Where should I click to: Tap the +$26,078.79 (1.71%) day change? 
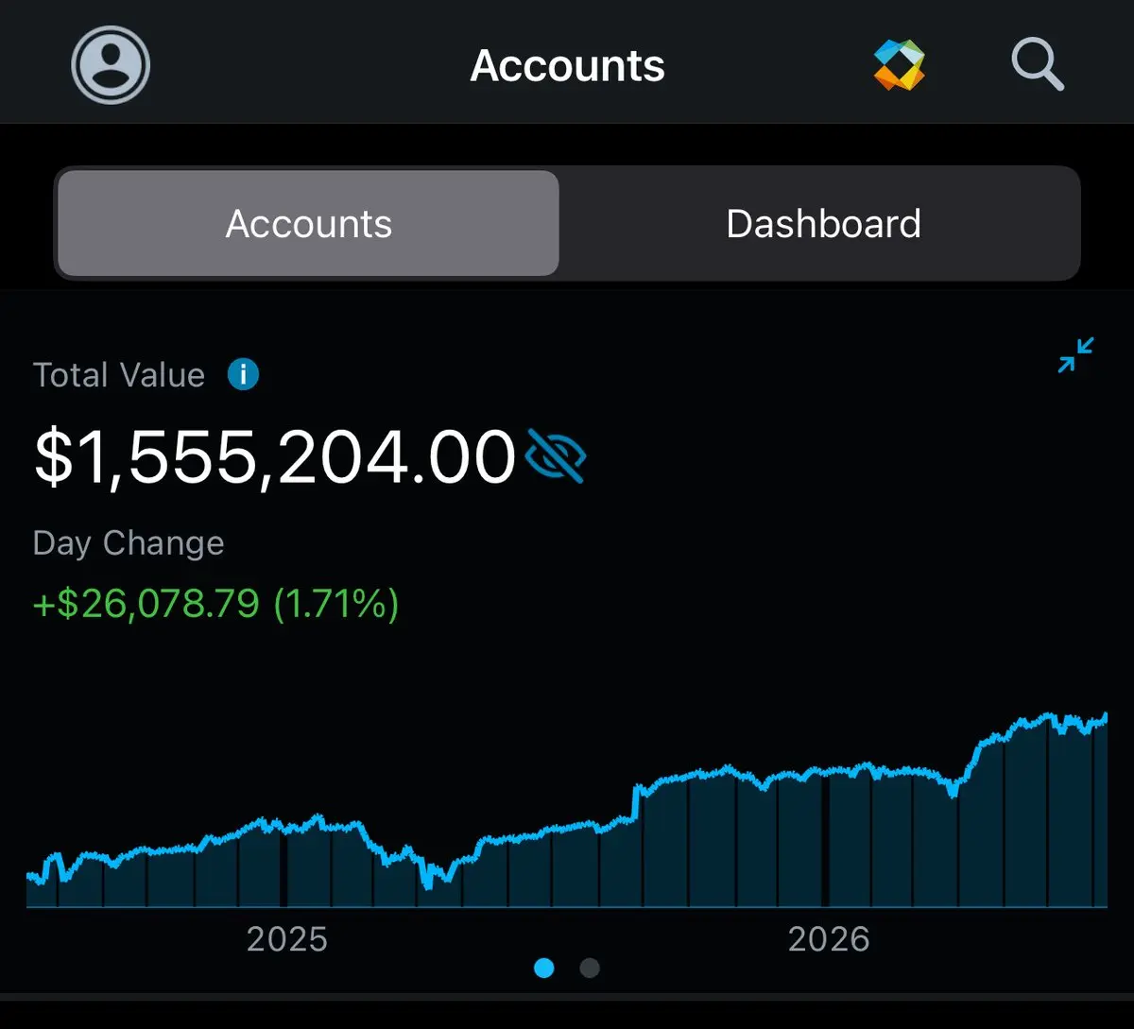216,603
